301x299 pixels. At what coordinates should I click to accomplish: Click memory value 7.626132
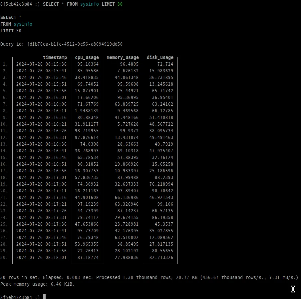pos(128,71)
